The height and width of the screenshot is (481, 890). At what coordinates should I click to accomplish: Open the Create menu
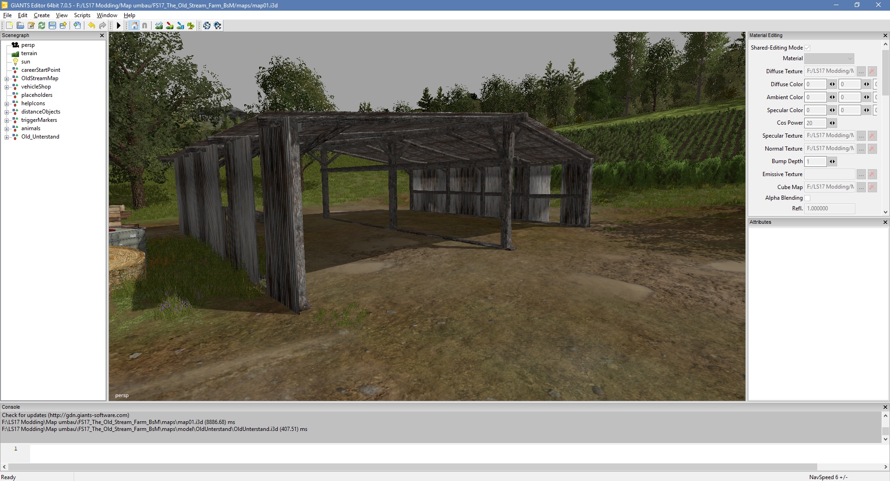(41, 15)
